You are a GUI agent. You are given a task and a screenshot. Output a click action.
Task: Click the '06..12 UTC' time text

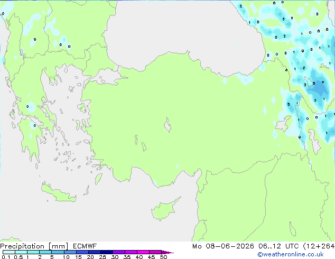(278, 246)
